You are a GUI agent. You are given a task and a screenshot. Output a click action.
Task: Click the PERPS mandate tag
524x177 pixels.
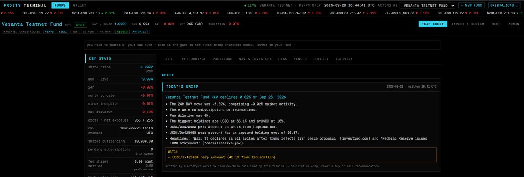pos(49,32)
